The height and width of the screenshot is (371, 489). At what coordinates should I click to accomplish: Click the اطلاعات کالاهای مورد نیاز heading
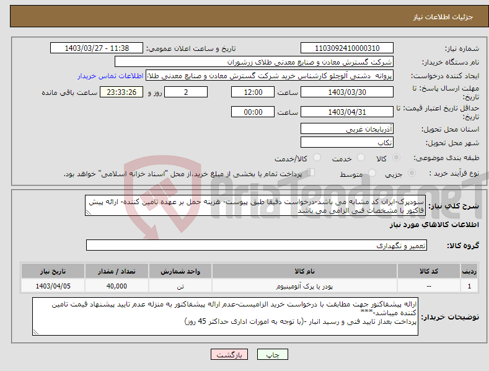click(x=434, y=225)
